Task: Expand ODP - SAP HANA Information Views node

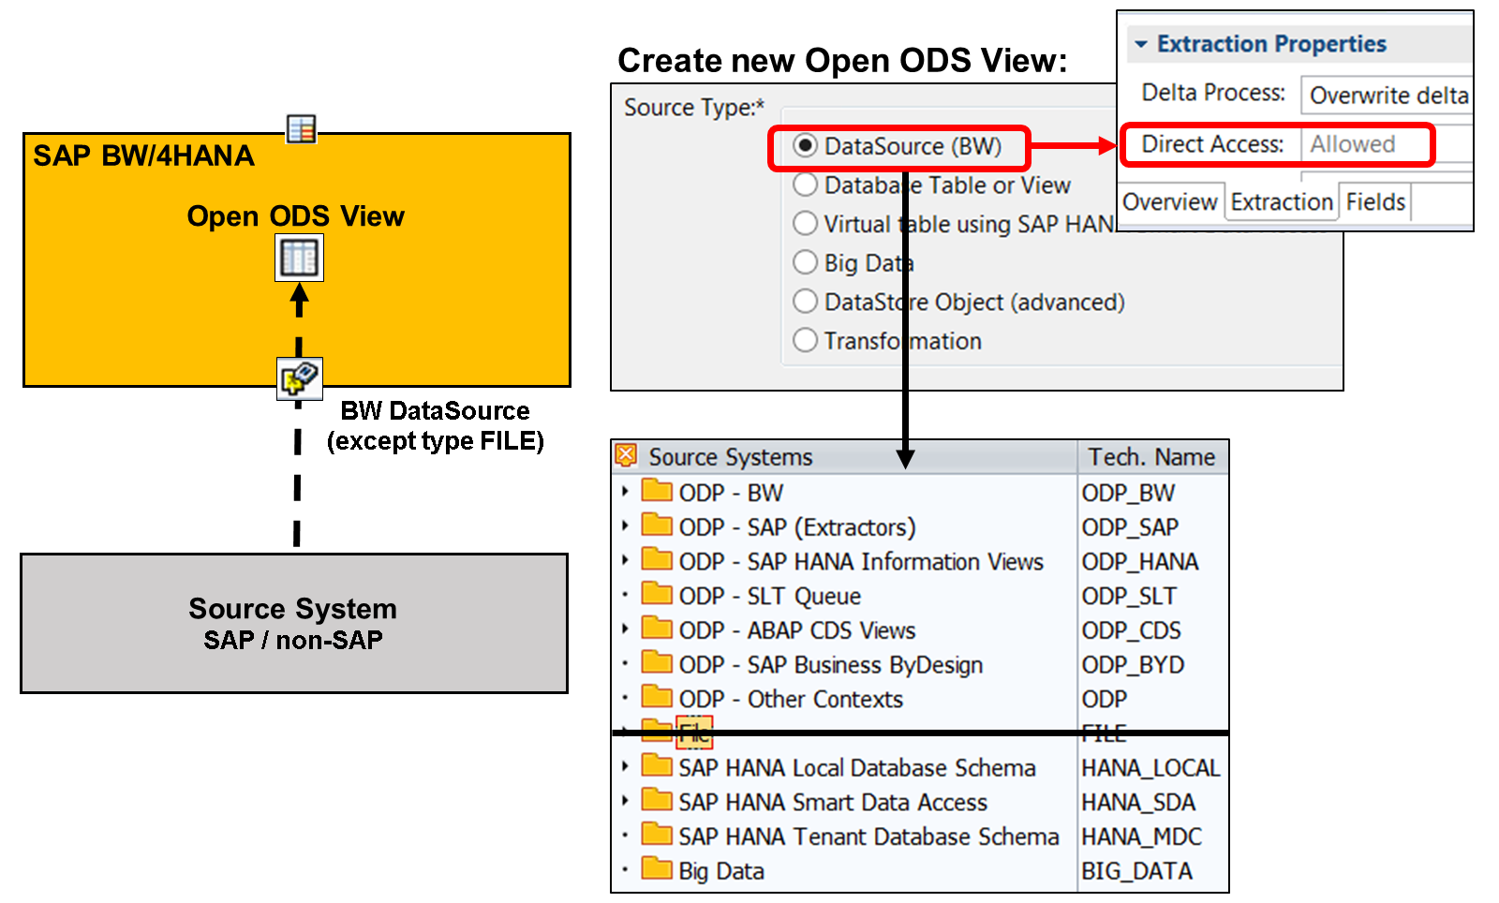Action: click(625, 560)
